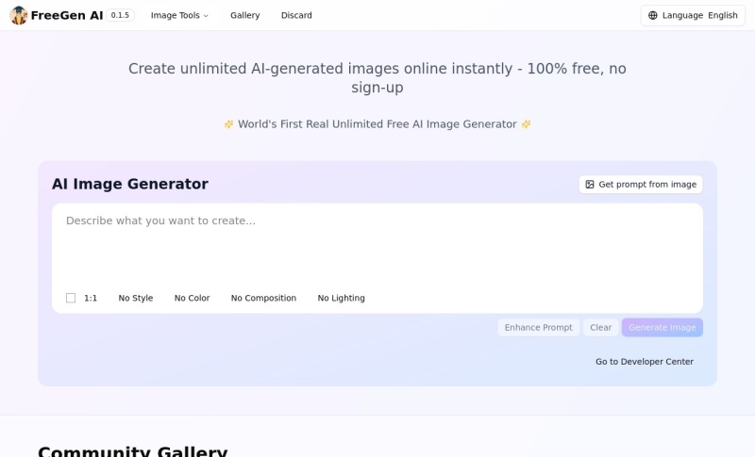Click the Clear button
The height and width of the screenshot is (457, 755).
coord(601,328)
